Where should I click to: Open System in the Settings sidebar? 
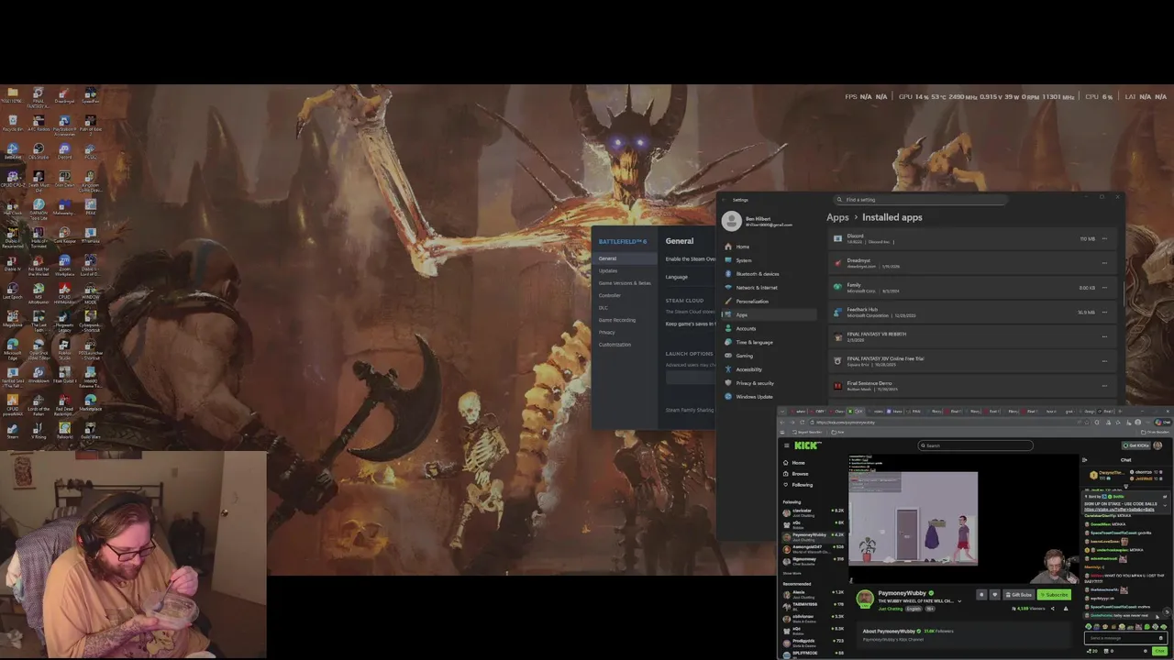[768, 260]
